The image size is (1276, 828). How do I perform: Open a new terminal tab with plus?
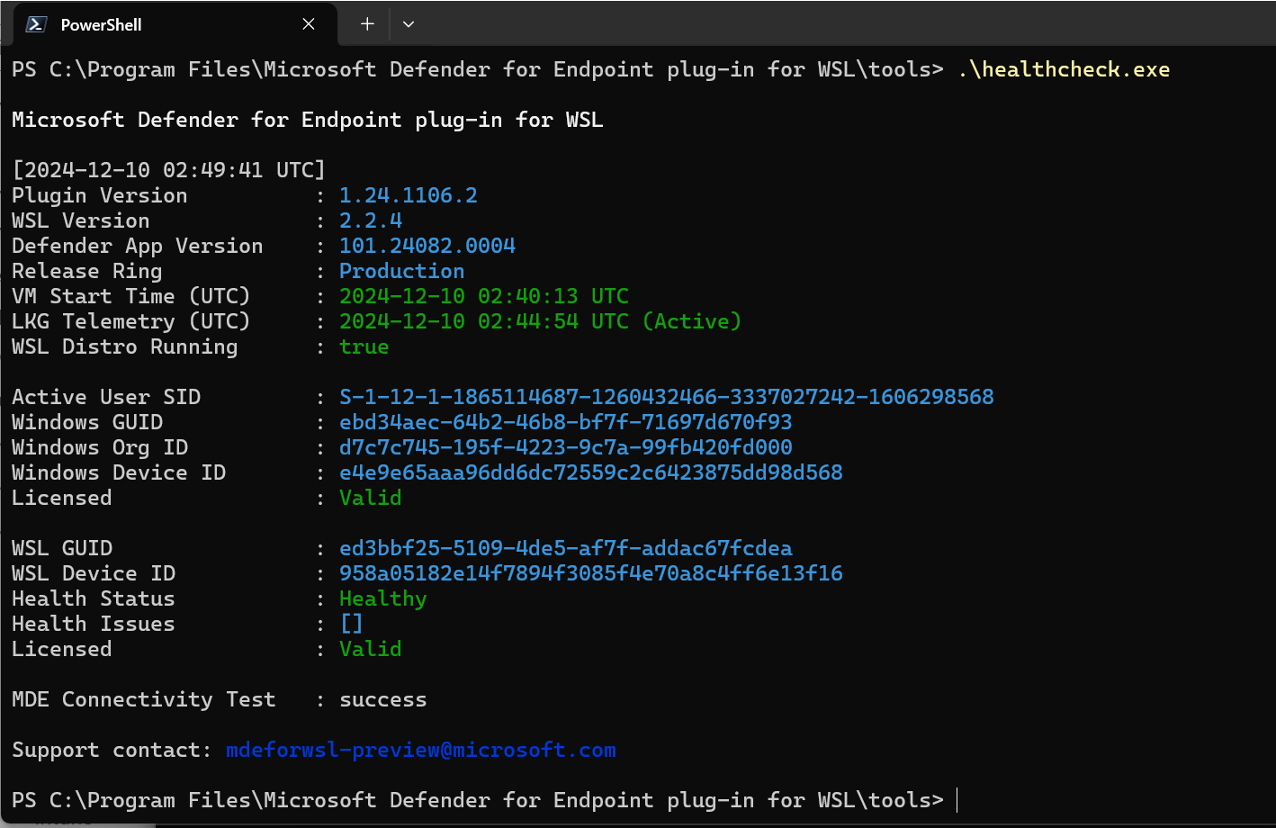[x=367, y=24]
